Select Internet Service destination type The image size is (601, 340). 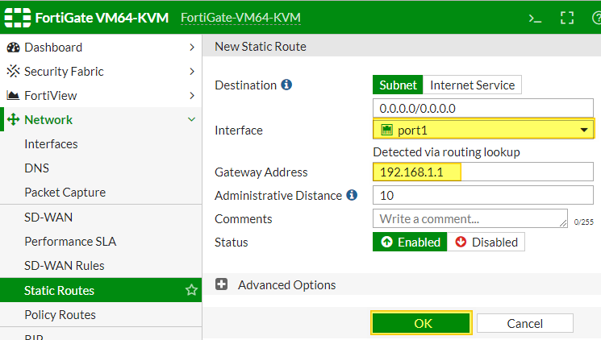[x=472, y=85]
